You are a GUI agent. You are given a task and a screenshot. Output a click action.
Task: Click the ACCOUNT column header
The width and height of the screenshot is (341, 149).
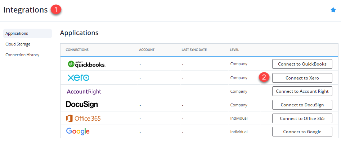(x=147, y=50)
